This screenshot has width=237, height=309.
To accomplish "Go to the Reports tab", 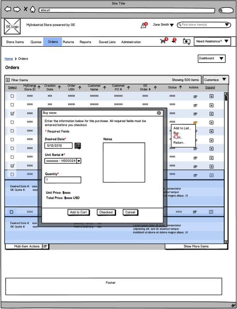I will [86, 42].
